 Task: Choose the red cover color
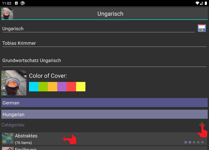[x=71, y=87]
